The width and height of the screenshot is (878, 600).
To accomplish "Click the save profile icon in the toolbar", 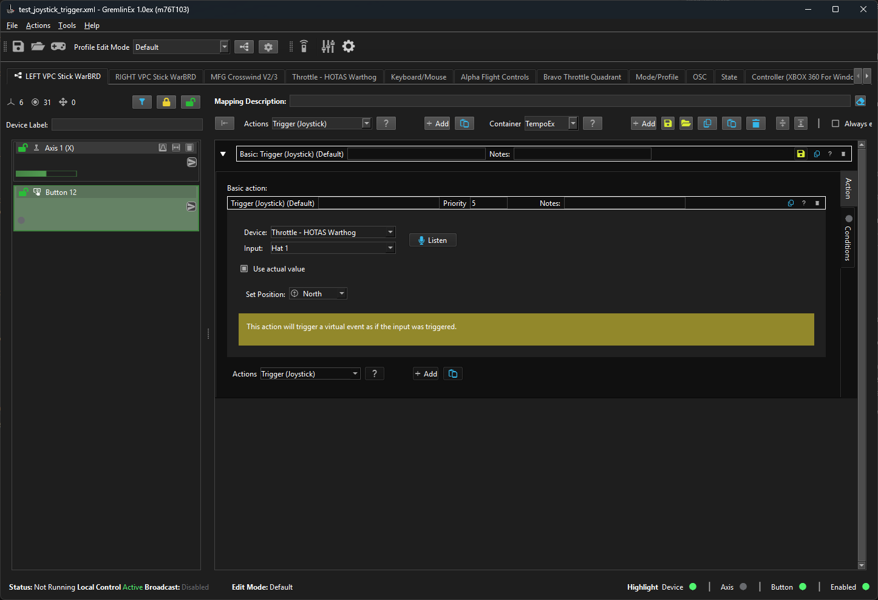I will (18, 47).
